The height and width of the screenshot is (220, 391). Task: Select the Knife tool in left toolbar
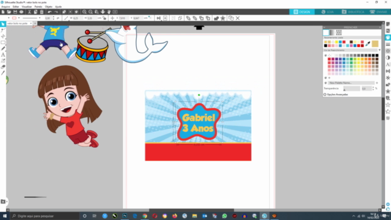click(3, 73)
